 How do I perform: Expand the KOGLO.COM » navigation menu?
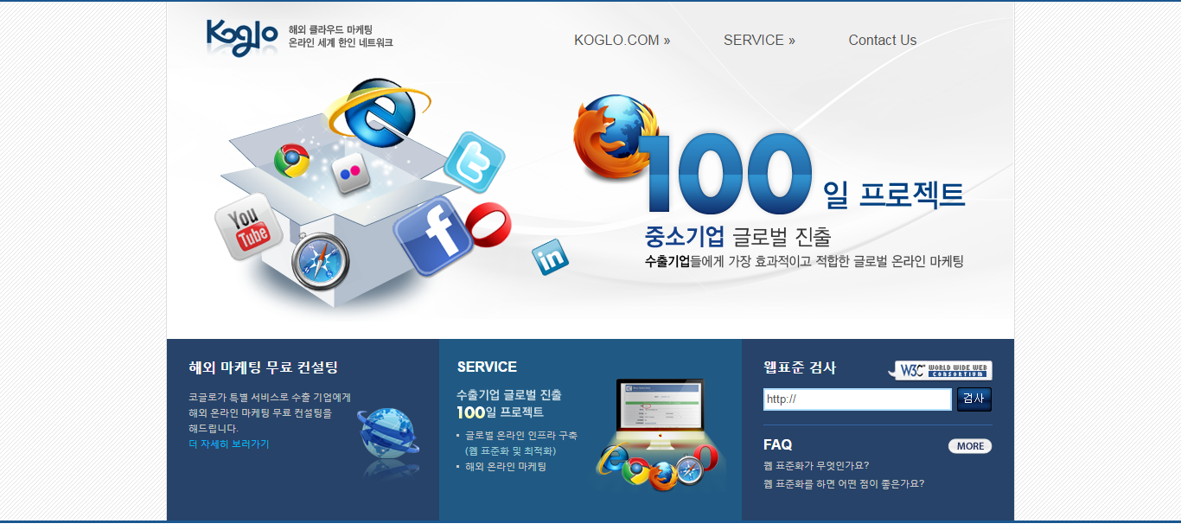pos(622,41)
